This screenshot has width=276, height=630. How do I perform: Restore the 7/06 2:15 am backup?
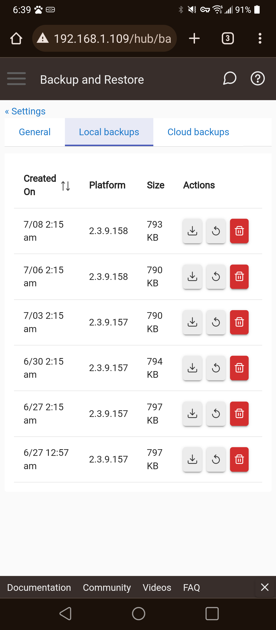point(216,277)
